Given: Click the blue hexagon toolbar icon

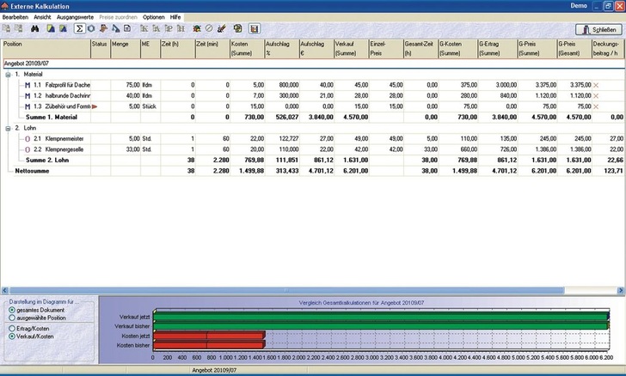Looking at the screenshot, I should [x=92, y=28].
